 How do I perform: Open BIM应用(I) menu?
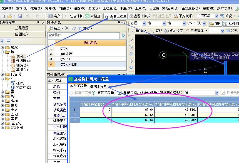(170, 8)
